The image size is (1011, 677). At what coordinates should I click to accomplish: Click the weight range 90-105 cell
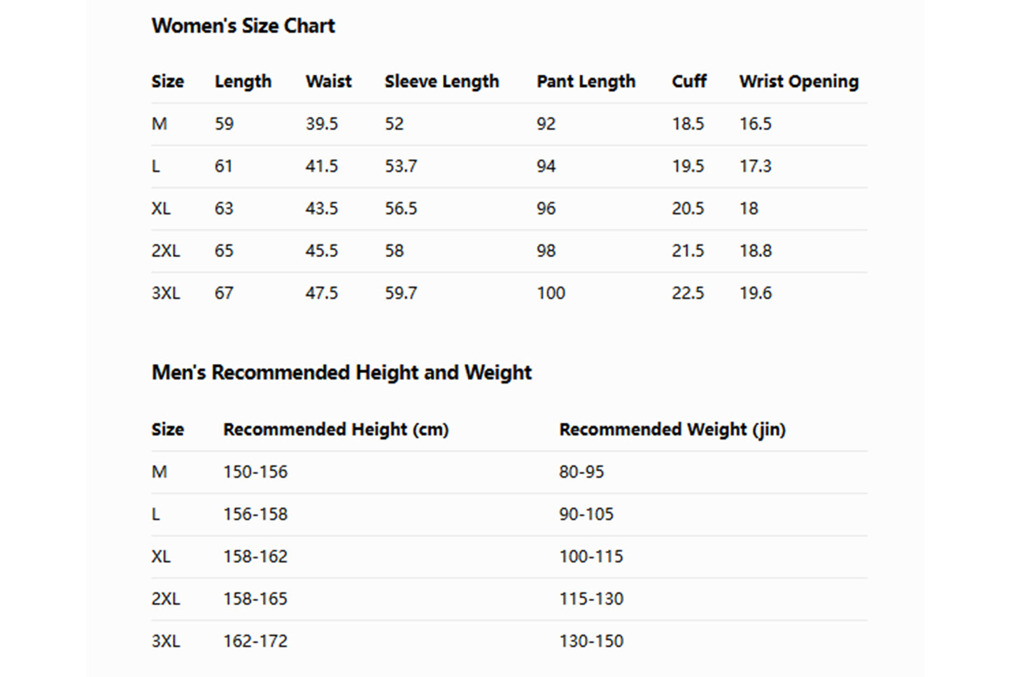coord(586,515)
